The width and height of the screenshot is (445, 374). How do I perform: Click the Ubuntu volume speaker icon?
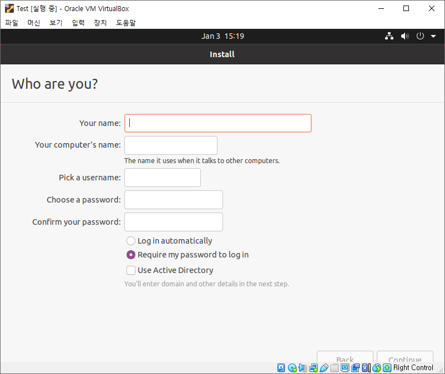404,36
